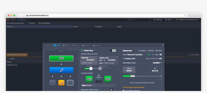Select the blue application server block
Image resolution: width=207 pixels, height=93 pixels.
pyautogui.click(x=61, y=70)
